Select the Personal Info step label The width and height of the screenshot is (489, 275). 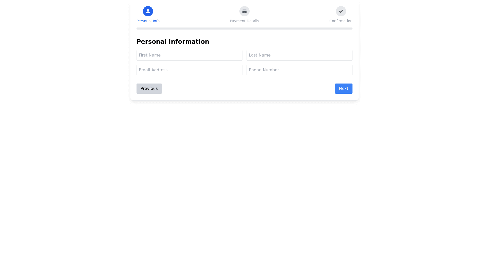[148, 21]
